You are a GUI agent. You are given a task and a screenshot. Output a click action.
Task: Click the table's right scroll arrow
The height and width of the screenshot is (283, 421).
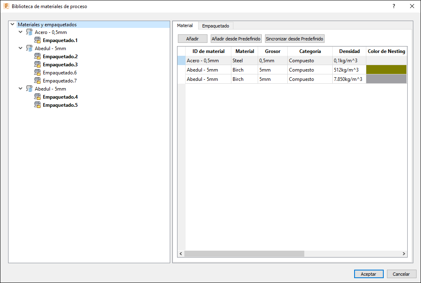click(x=404, y=253)
